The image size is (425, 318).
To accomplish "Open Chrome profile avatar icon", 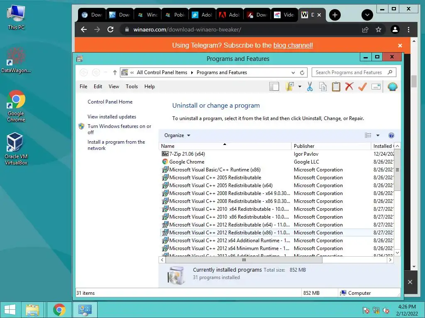I will click(395, 29).
